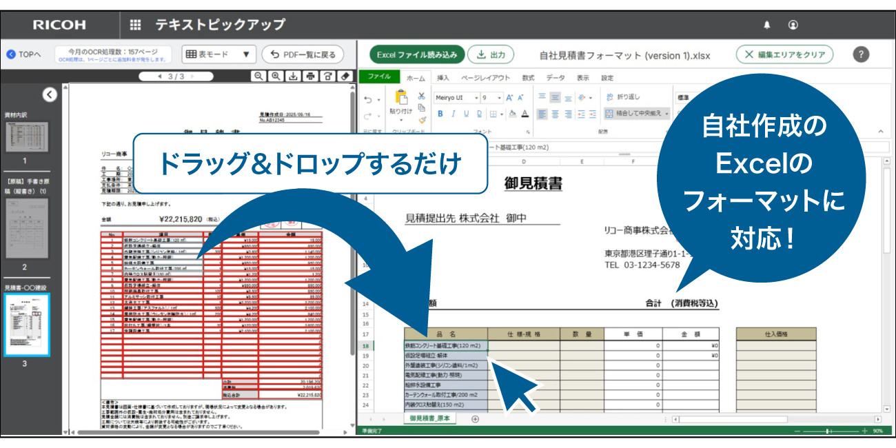Click the Excelファイル読み込み button

click(416, 54)
